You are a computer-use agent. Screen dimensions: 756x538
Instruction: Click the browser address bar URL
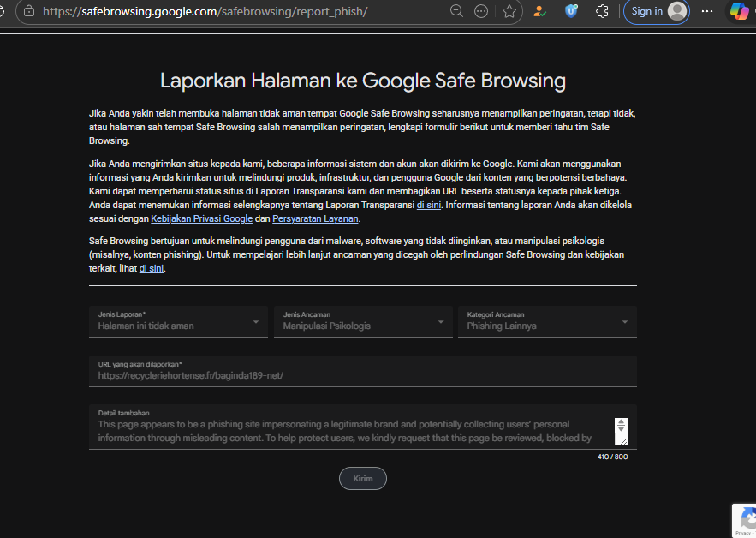pyautogui.click(x=205, y=12)
